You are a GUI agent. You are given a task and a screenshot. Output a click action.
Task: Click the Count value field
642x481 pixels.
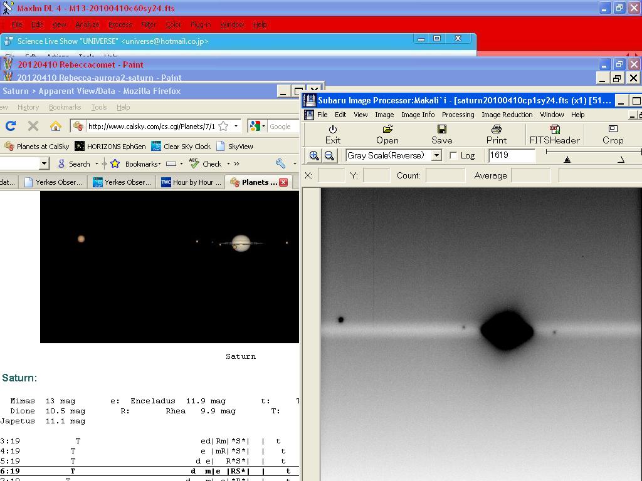[x=446, y=175]
